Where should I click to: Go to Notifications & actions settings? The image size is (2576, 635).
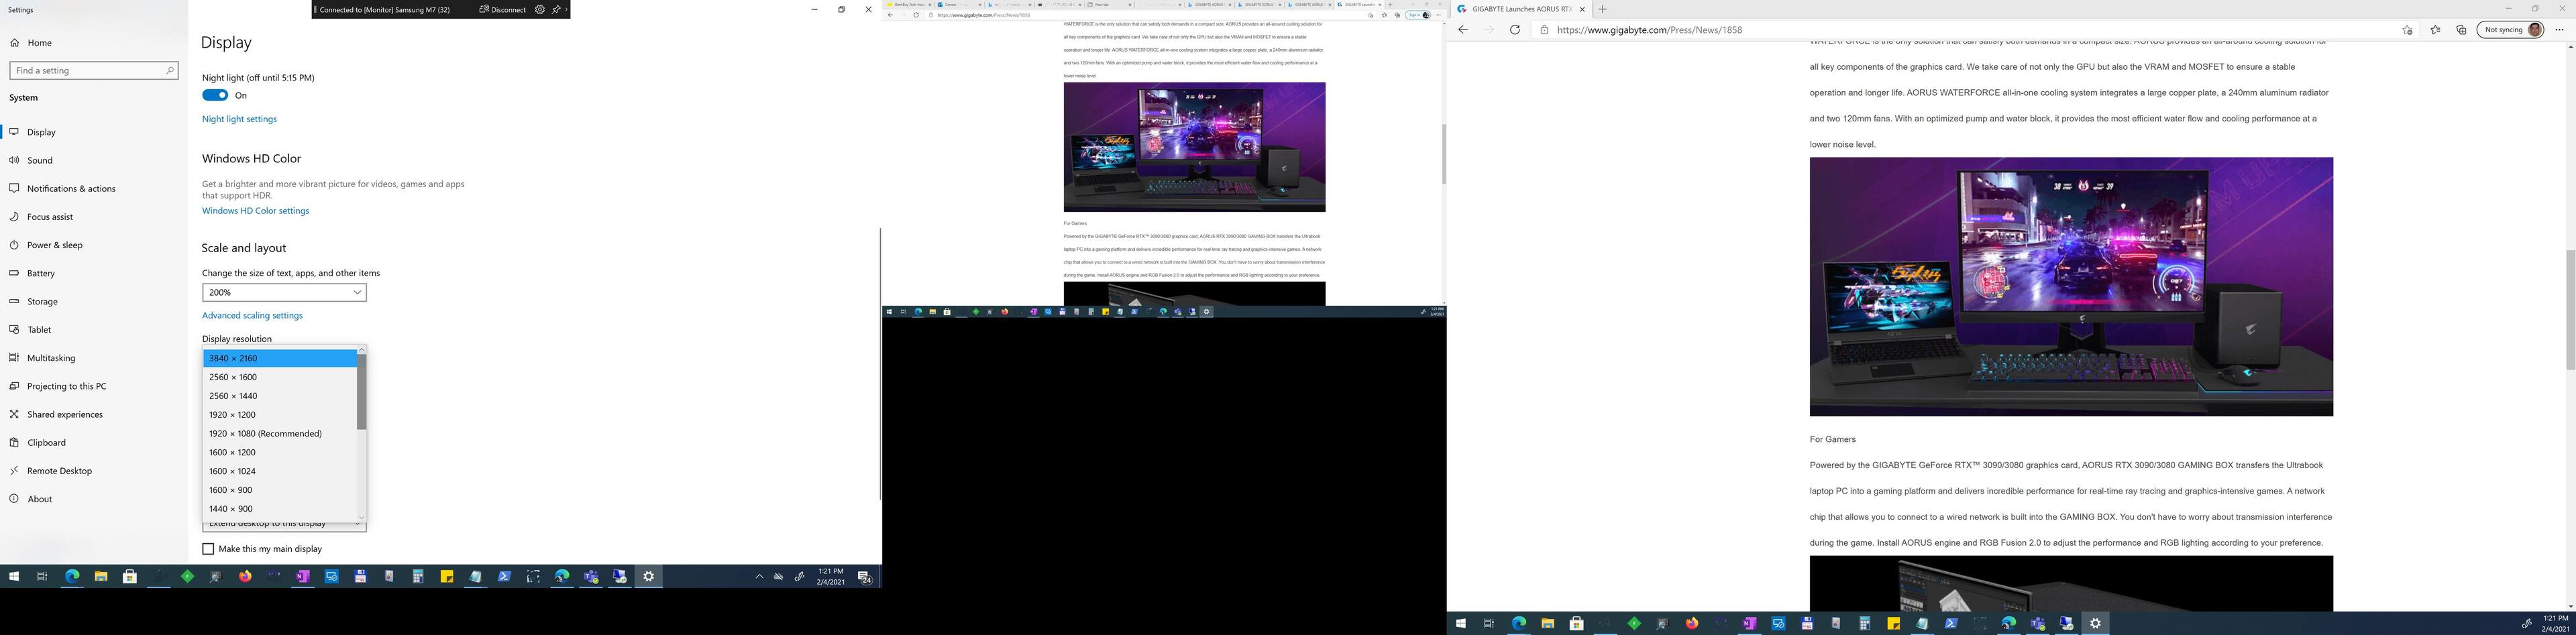point(71,189)
